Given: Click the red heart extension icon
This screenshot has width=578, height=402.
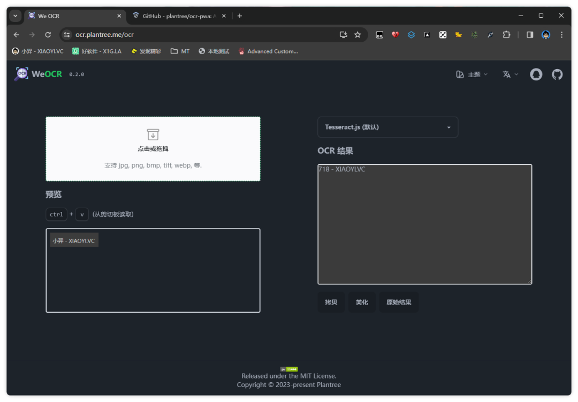Looking at the screenshot, I should [x=395, y=35].
